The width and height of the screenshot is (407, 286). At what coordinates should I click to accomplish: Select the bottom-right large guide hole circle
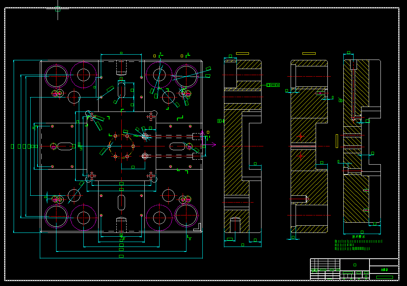[x=186, y=215]
